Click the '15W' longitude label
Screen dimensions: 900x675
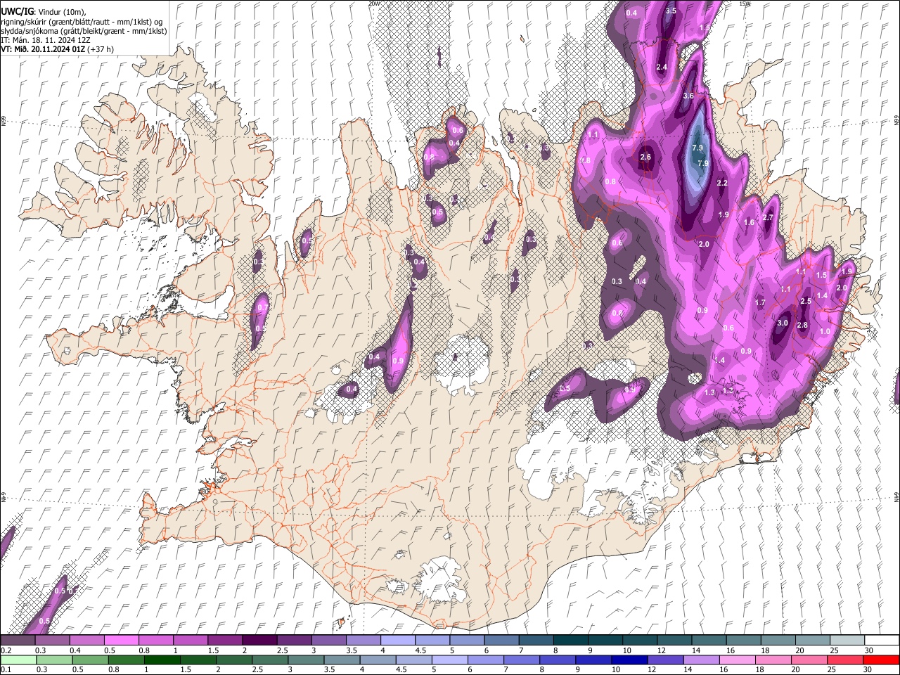pyautogui.click(x=745, y=4)
